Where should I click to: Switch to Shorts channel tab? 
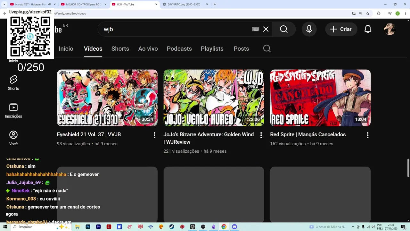click(x=120, y=48)
